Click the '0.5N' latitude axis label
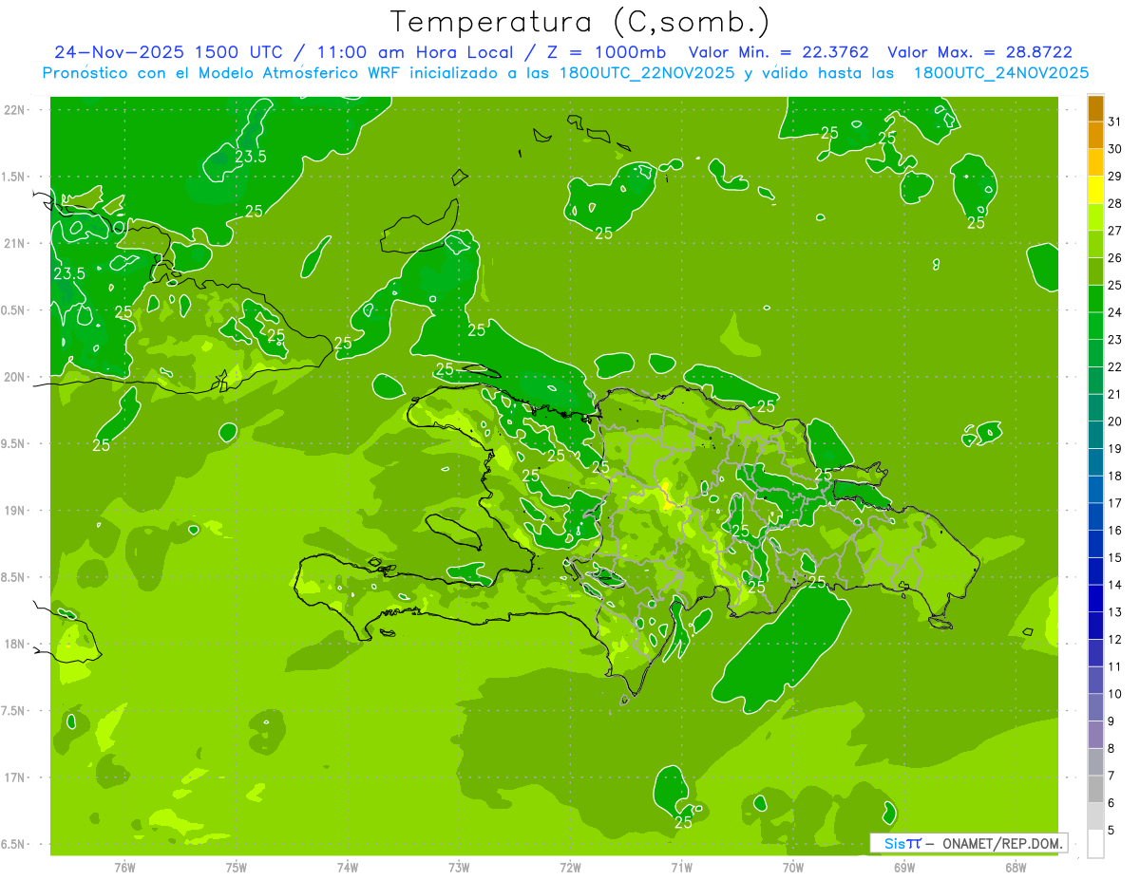Viewport: 1140px width, 880px height. 13,309
